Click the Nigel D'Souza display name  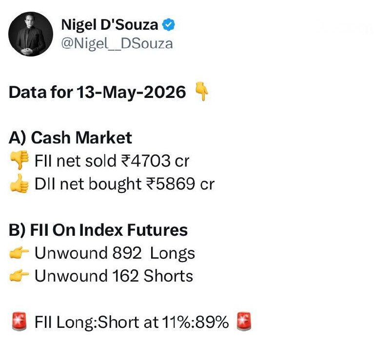(x=109, y=25)
